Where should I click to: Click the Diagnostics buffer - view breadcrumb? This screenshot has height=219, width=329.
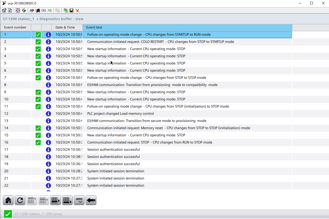coord(61,19)
